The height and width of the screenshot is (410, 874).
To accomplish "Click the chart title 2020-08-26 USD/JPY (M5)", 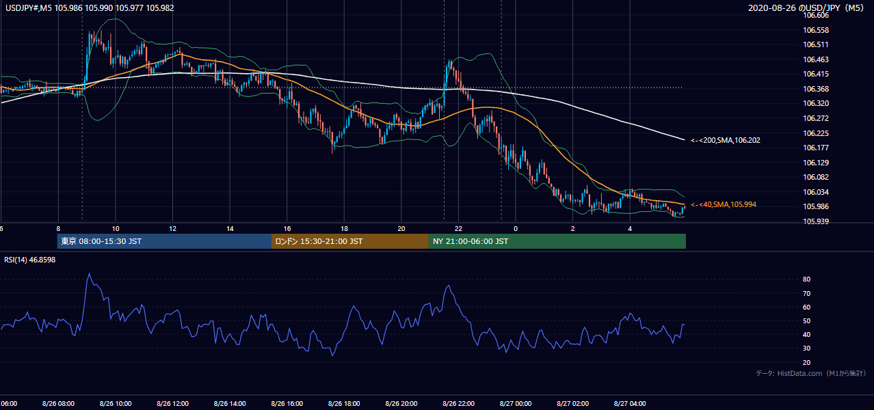I will click(x=806, y=8).
